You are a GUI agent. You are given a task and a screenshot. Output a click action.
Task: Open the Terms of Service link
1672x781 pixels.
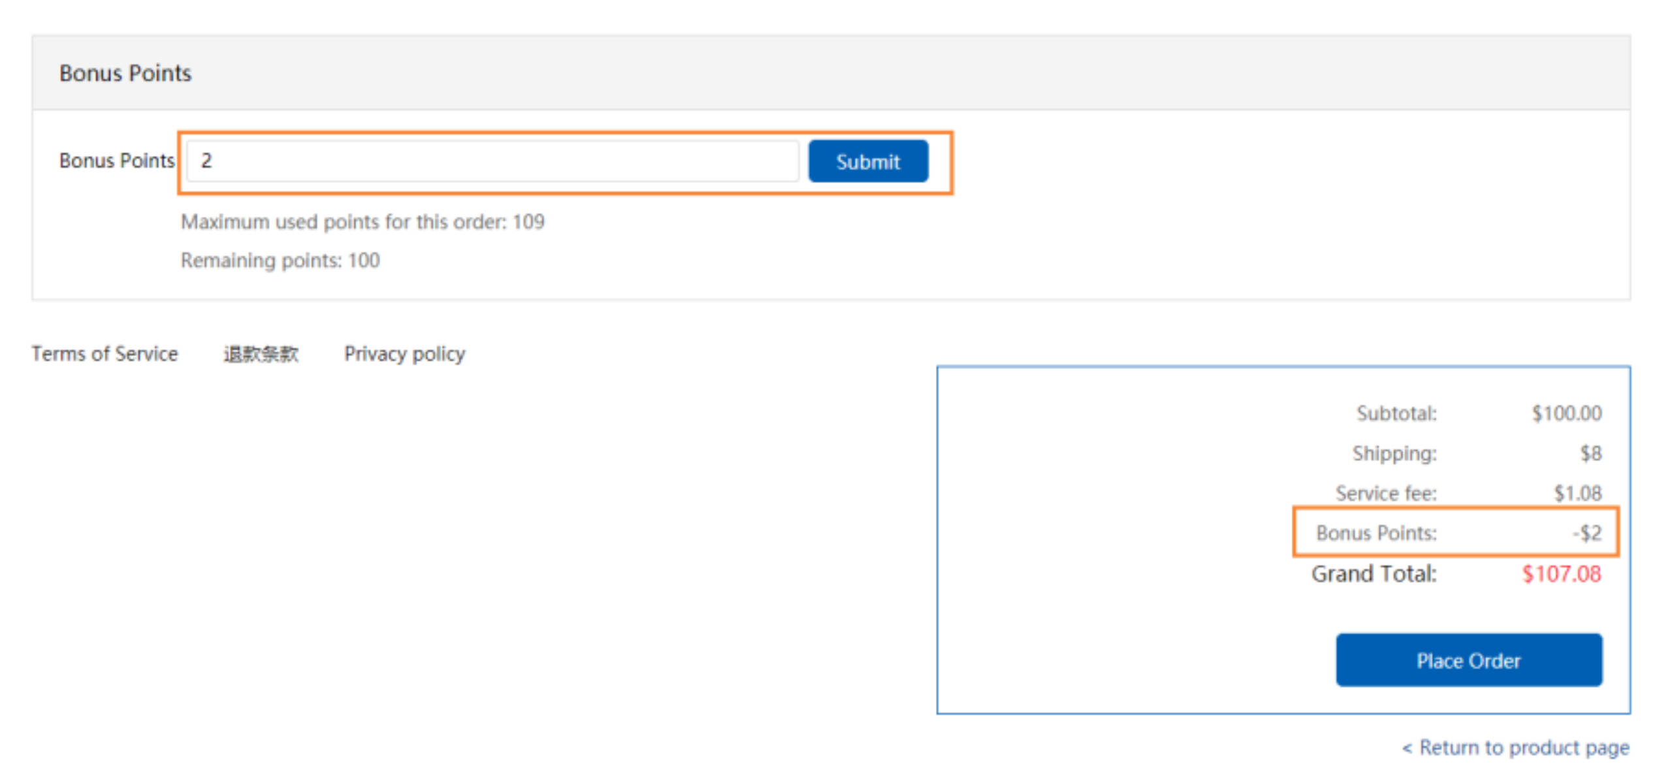[x=104, y=353]
